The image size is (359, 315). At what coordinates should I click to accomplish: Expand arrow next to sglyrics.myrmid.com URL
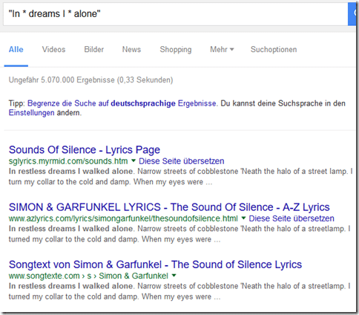point(134,161)
